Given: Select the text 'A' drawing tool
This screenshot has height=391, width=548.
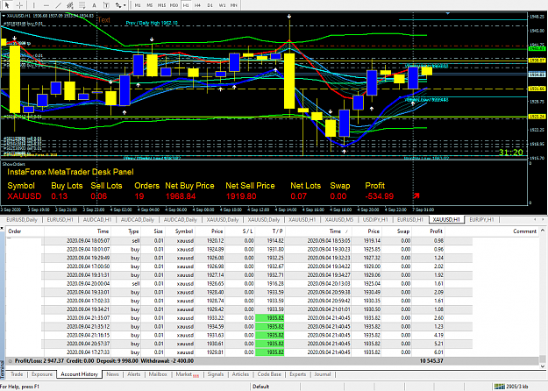Looking at the screenshot, I should 94,5.
